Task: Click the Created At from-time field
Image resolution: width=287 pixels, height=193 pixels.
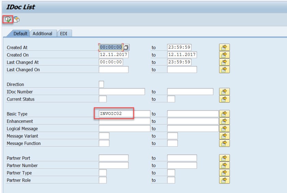Action: pyautogui.click(x=111, y=47)
